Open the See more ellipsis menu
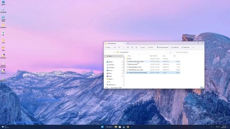The height and width of the screenshot is (129, 230). (x=193, y=47)
